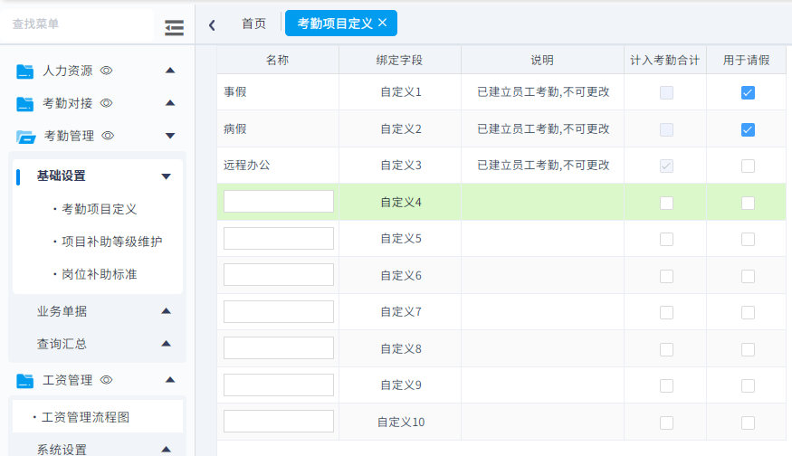
Task: Click the 绑定字段 column header
Action: tap(399, 60)
